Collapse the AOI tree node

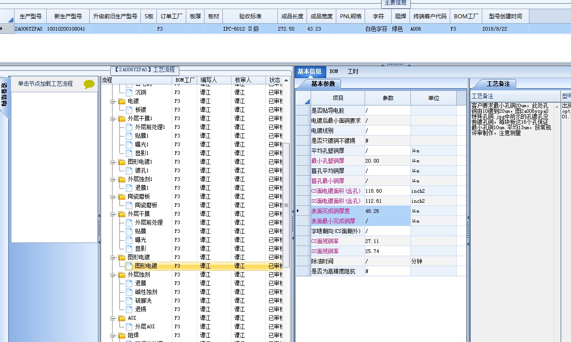113,318
